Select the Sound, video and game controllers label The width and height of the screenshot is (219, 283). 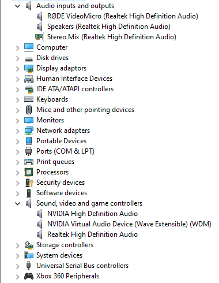(89, 203)
